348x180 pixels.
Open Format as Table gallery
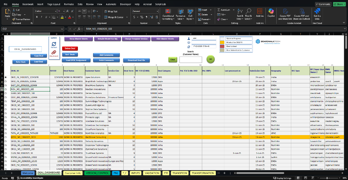(180, 15)
